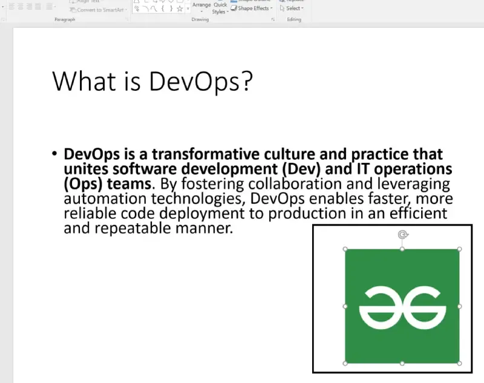Screen dimensions: 484x383
Task: Click the slide title 'What is DevOps?'
Action: (x=152, y=82)
